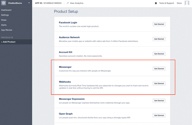The height and width of the screenshot is (125, 192).
Task: Open the View Analytics link
Action: [77, 3]
